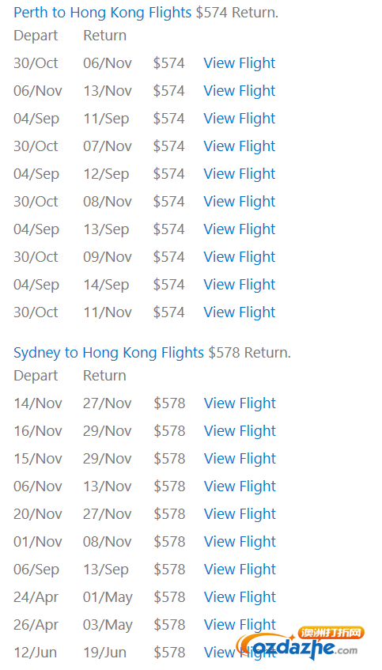
Task: View Flight for 01/Nov to 08/Nov trip
Action: click(240, 542)
